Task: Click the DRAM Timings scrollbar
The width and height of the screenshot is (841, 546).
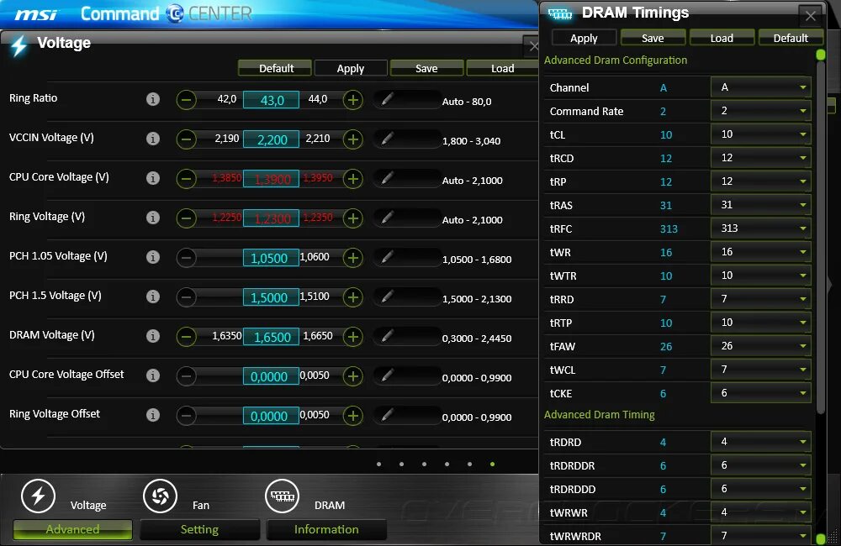Action: [x=820, y=252]
